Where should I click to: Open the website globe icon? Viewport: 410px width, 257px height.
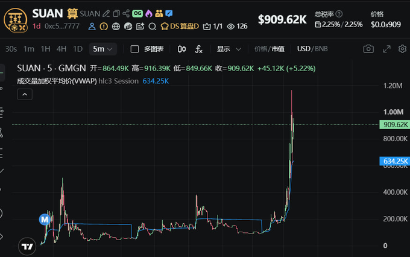click(x=116, y=27)
